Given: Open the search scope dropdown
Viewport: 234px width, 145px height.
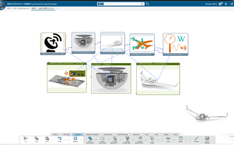Looking at the screenshot, I should point(100,4).
